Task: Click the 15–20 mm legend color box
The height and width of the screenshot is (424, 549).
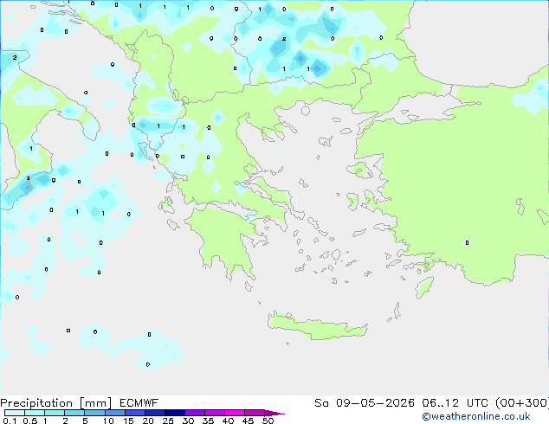Action: (135, 413)
